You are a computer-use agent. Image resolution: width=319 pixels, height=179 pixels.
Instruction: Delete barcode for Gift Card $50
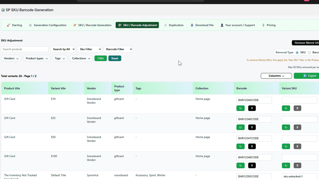pyautogui.click(x=252, y=146)
